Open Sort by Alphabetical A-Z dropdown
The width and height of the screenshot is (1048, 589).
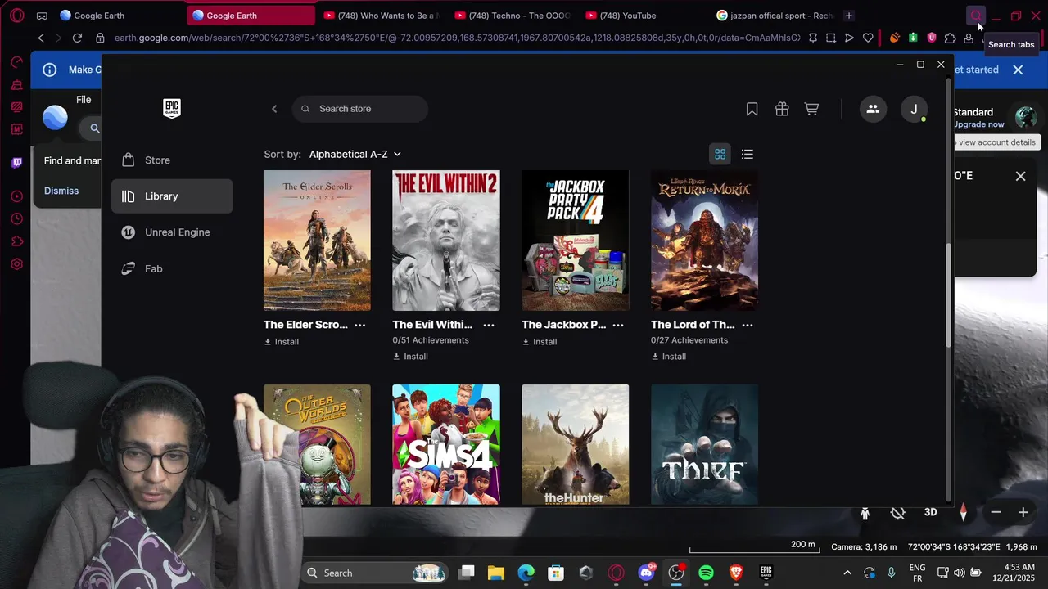(x=355, y=154)
